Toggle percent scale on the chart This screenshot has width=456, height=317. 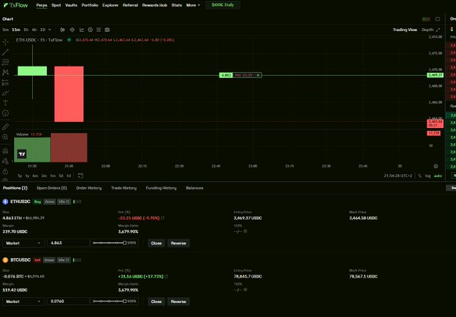420,176
